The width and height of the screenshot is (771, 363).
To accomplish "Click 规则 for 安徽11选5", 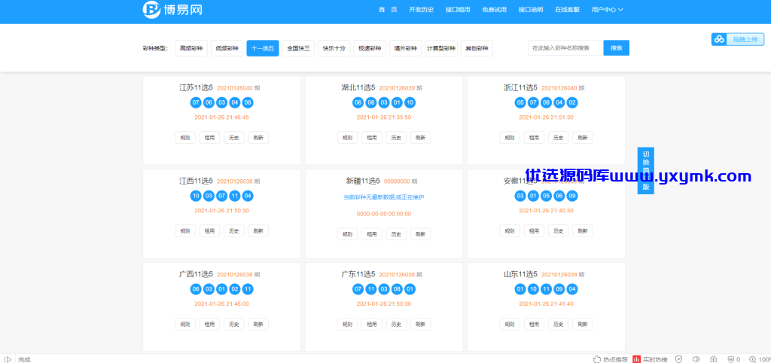I will pos(510,230).
